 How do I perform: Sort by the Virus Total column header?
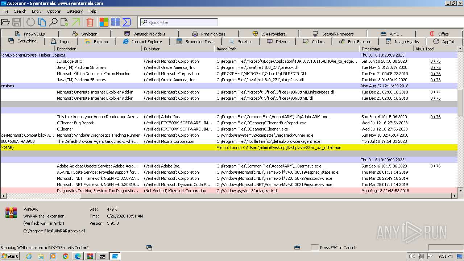pos(436,49)
